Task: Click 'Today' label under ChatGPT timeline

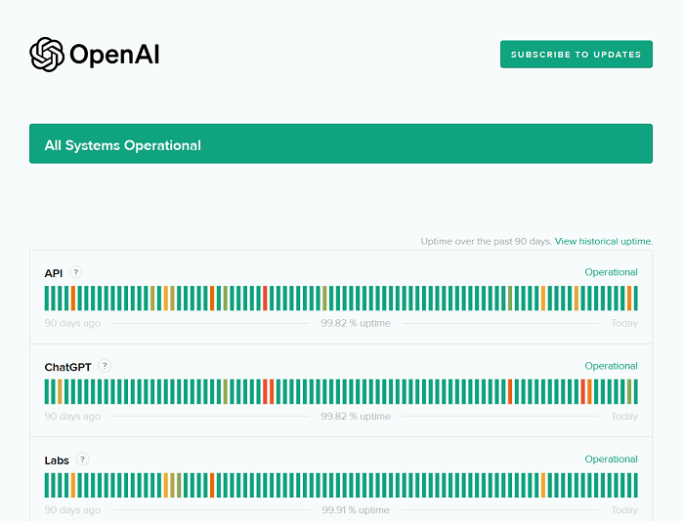Action: pyautogui.click(x=624, y=417)
